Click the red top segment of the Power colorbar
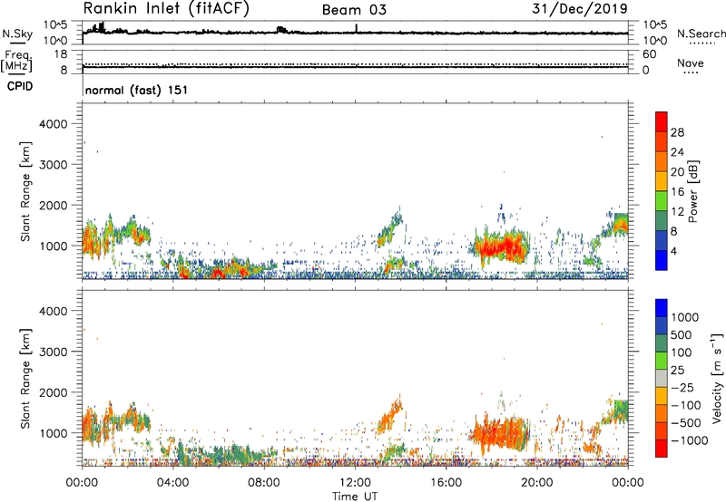Screen dimensions: 726x502 coord(662,121)
